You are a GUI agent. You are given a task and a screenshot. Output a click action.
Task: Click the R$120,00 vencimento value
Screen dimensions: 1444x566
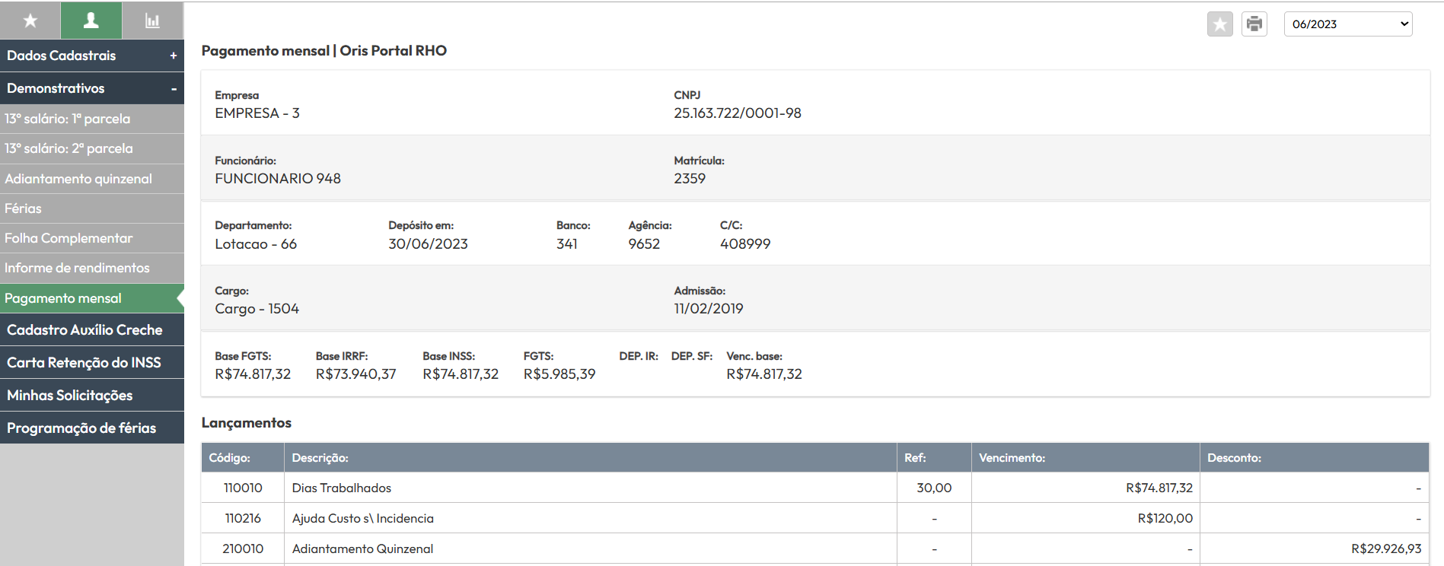(1165, 518)
